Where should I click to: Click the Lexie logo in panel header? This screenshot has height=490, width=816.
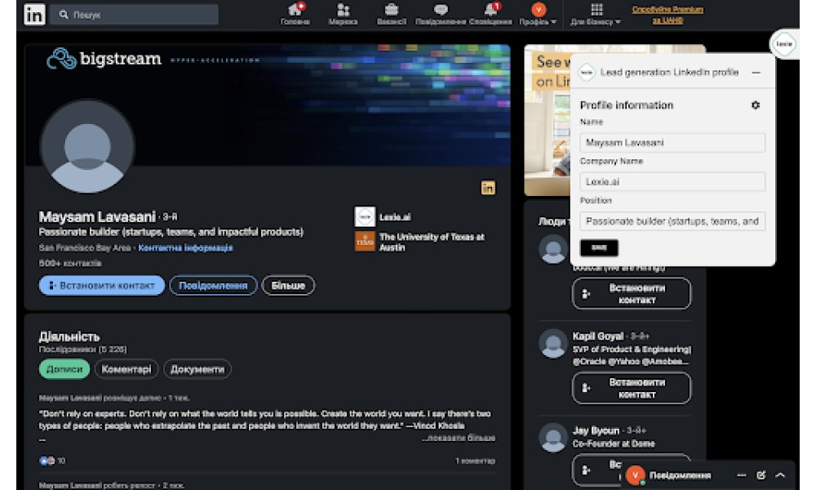(587, 73)
